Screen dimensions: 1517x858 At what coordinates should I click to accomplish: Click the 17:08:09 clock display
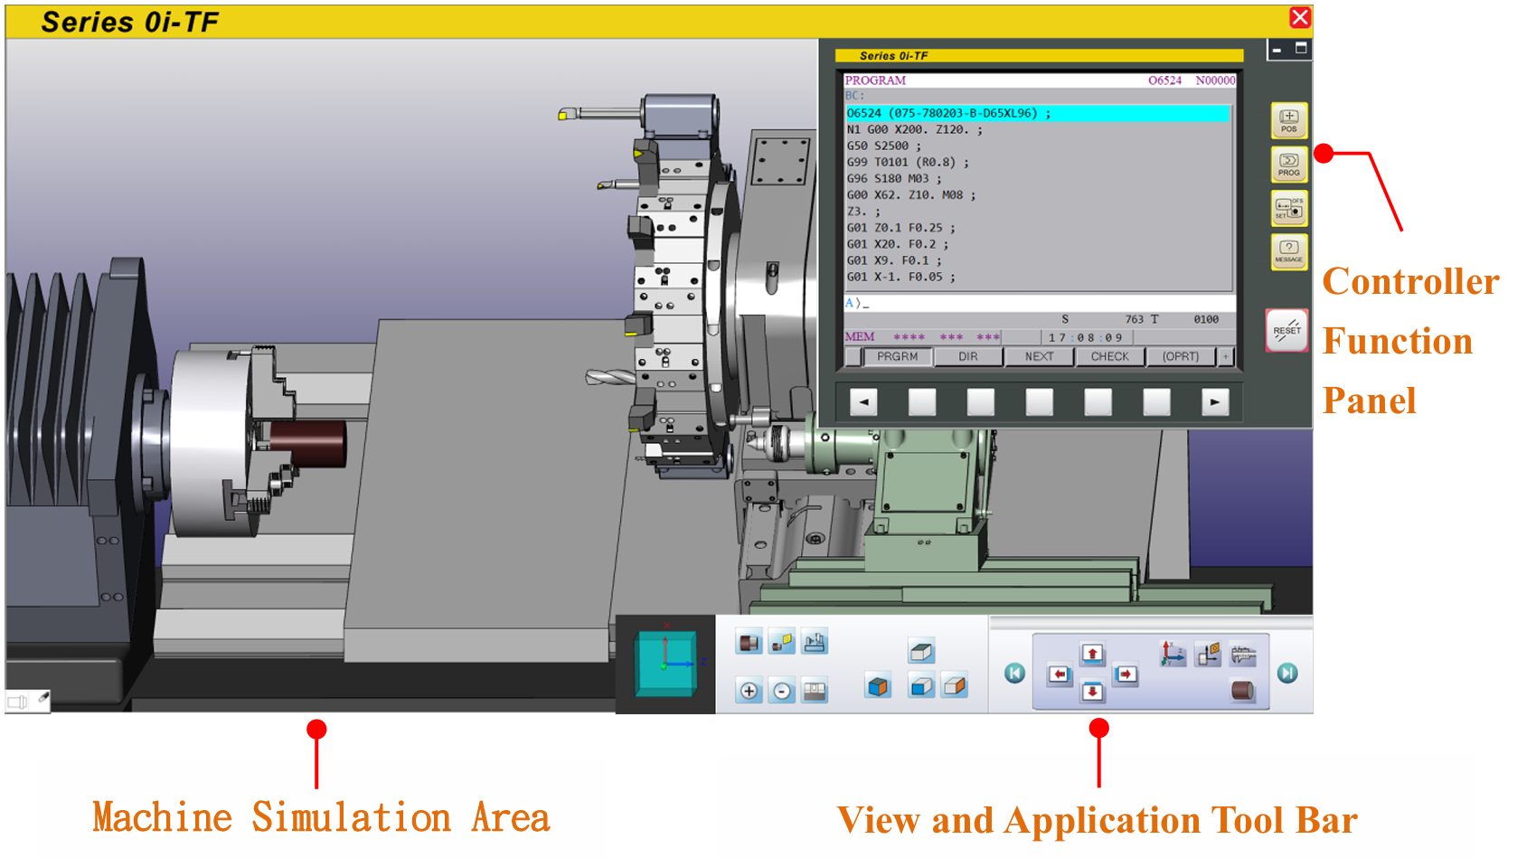(x=1085, y=338)
